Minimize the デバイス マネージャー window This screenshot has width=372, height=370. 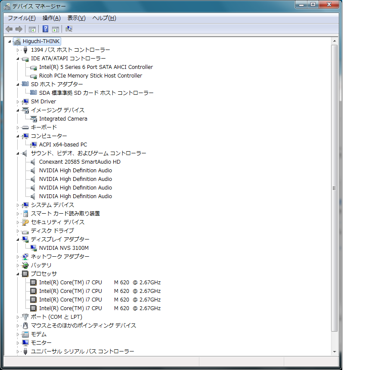click(x=301, y=4)
